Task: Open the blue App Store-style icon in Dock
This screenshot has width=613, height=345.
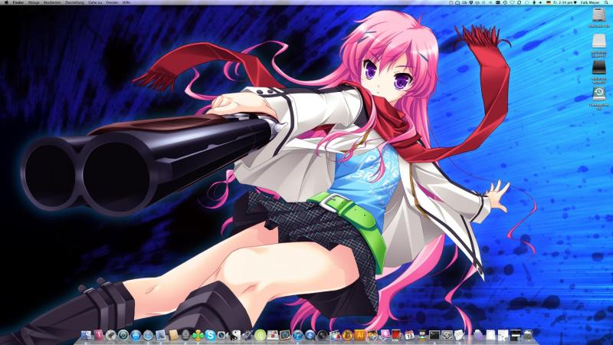Action: tap(136, 335)
